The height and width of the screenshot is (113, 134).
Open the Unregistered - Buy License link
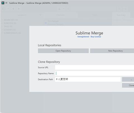tap(89, 37)
